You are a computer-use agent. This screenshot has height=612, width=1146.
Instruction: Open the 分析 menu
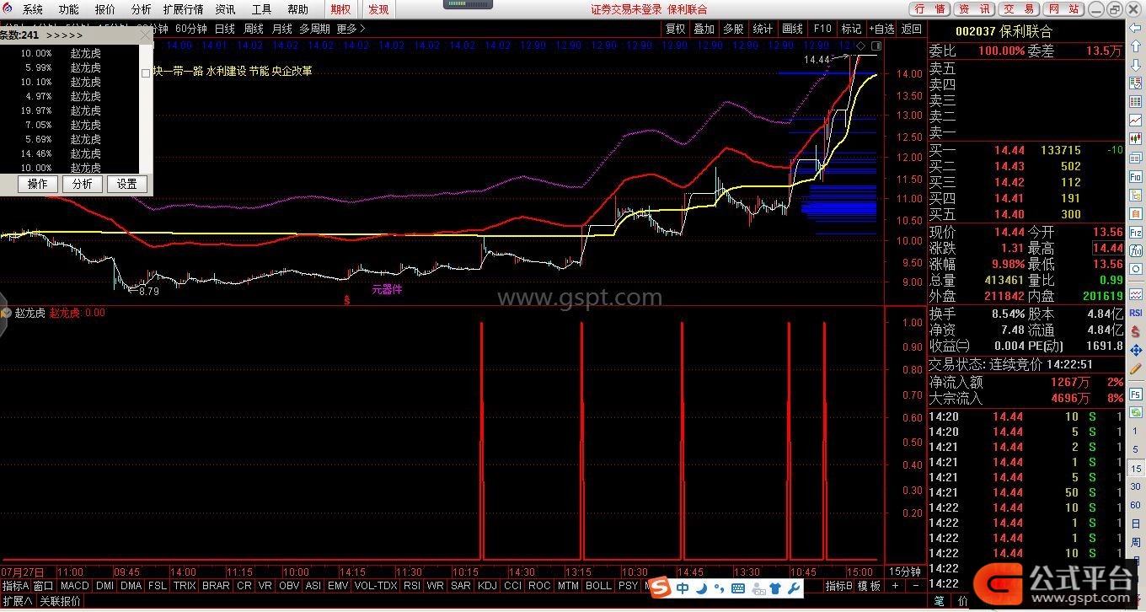tap(142, 9)
